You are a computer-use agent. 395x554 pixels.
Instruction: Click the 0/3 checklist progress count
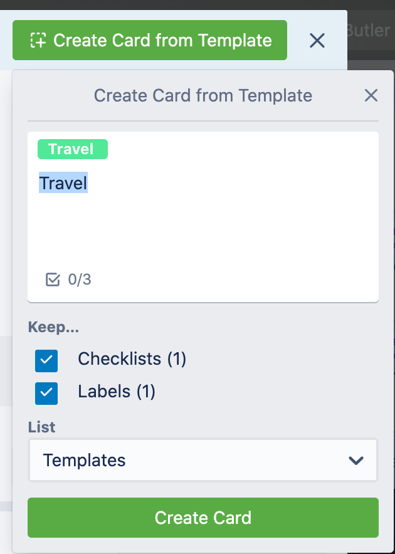tap(80, 280)
